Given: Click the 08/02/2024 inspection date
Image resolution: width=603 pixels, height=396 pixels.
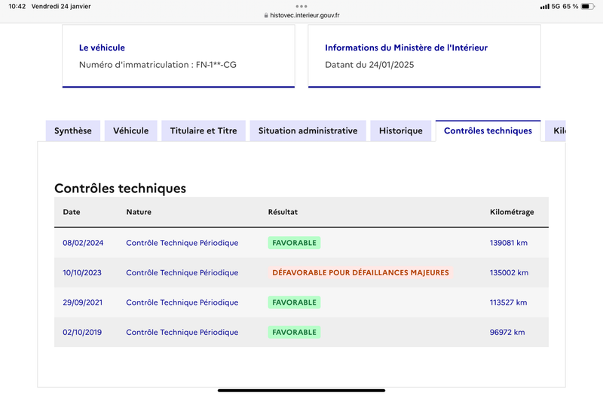Looking at the screenshot, I should point(83,243).
